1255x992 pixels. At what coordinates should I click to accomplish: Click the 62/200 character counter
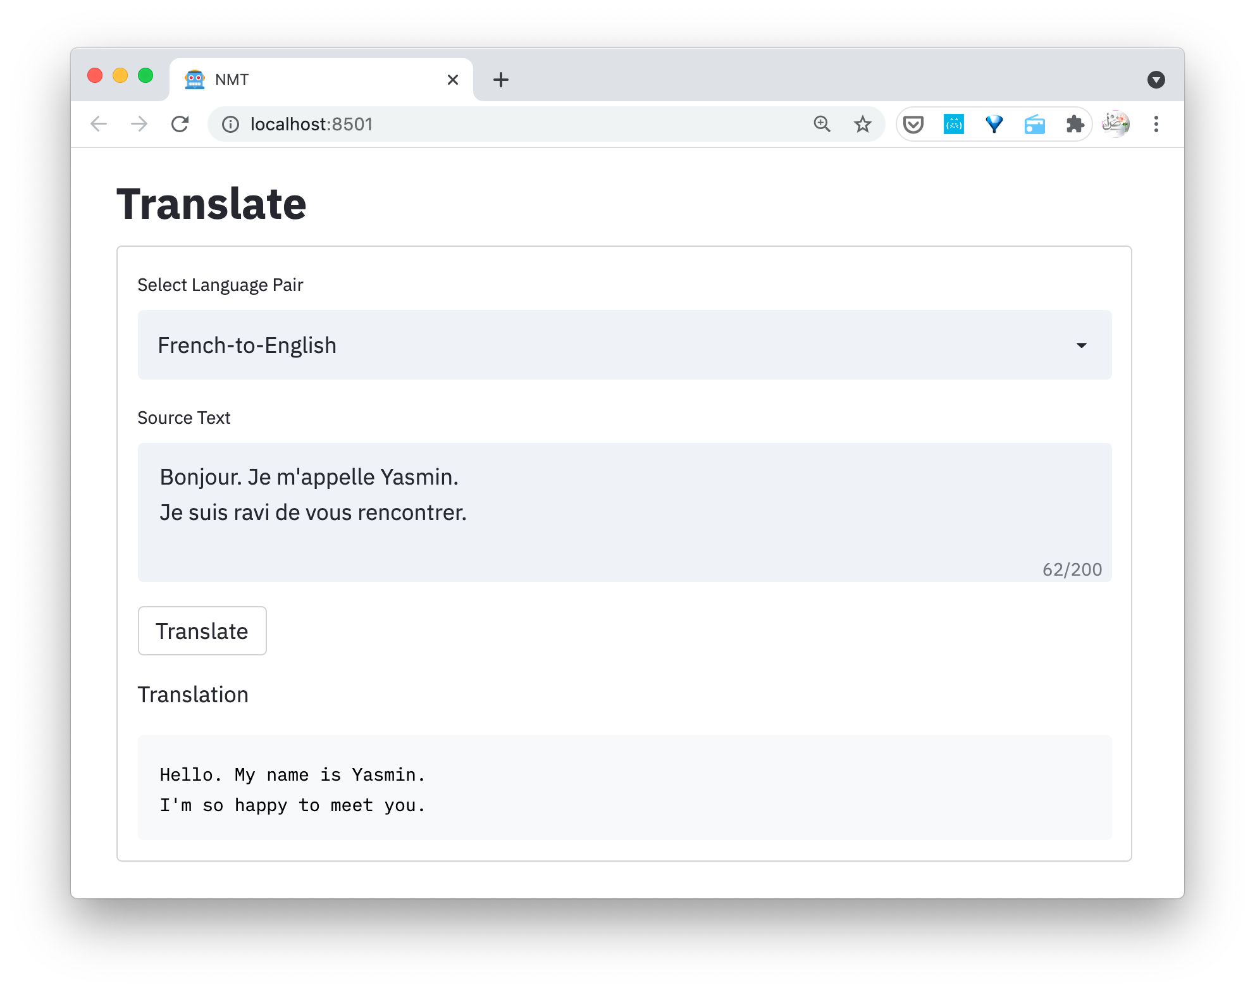point(1072,569)
